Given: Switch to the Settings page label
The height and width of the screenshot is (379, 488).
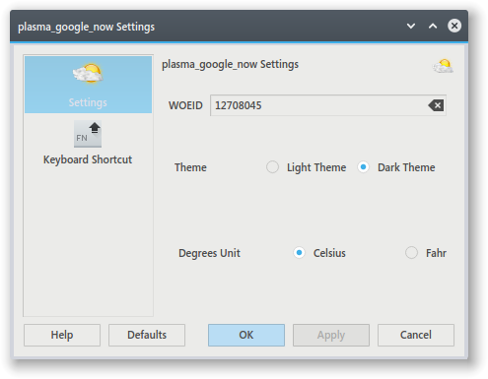Looking at the screenshot, I should [88, 102].
